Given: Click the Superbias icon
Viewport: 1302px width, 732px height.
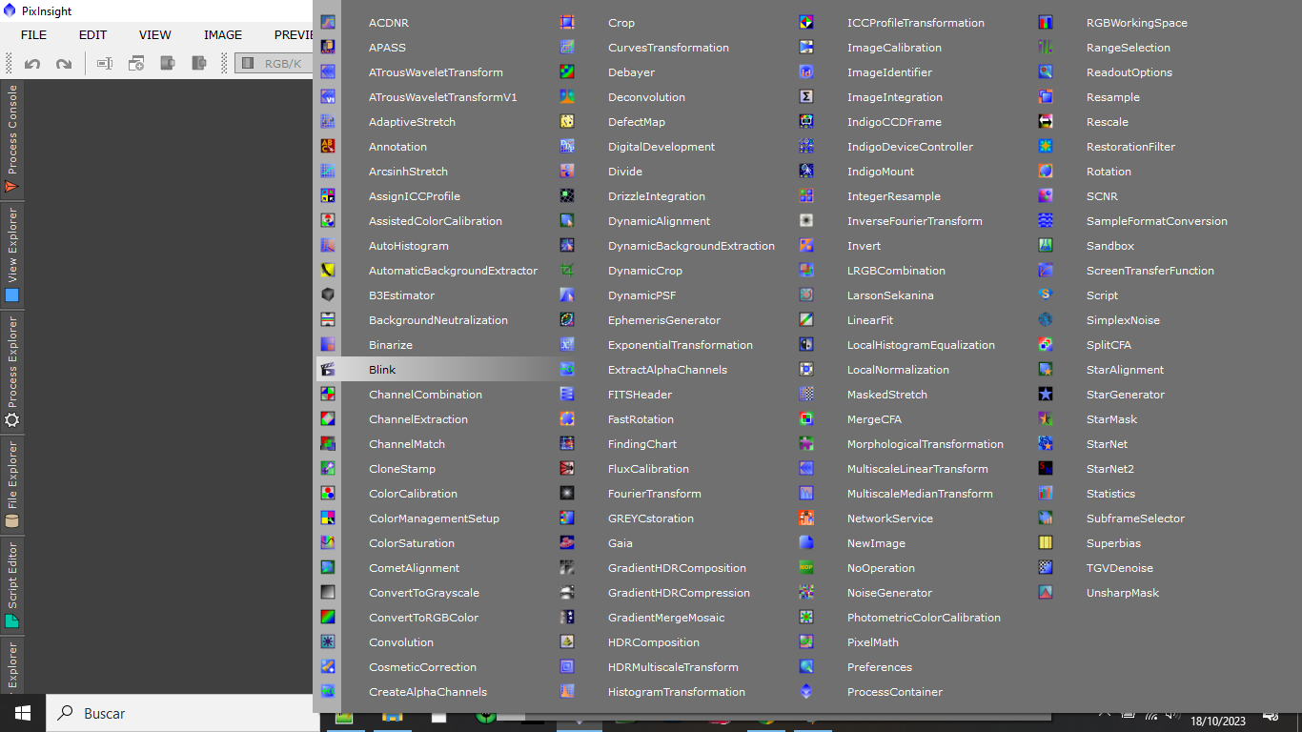Looking at the screenshot, I should [x=1046, y=542].
